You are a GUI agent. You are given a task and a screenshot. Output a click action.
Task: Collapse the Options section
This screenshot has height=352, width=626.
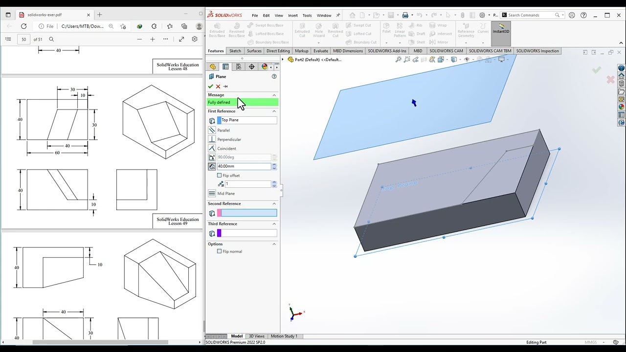(274, 244)
